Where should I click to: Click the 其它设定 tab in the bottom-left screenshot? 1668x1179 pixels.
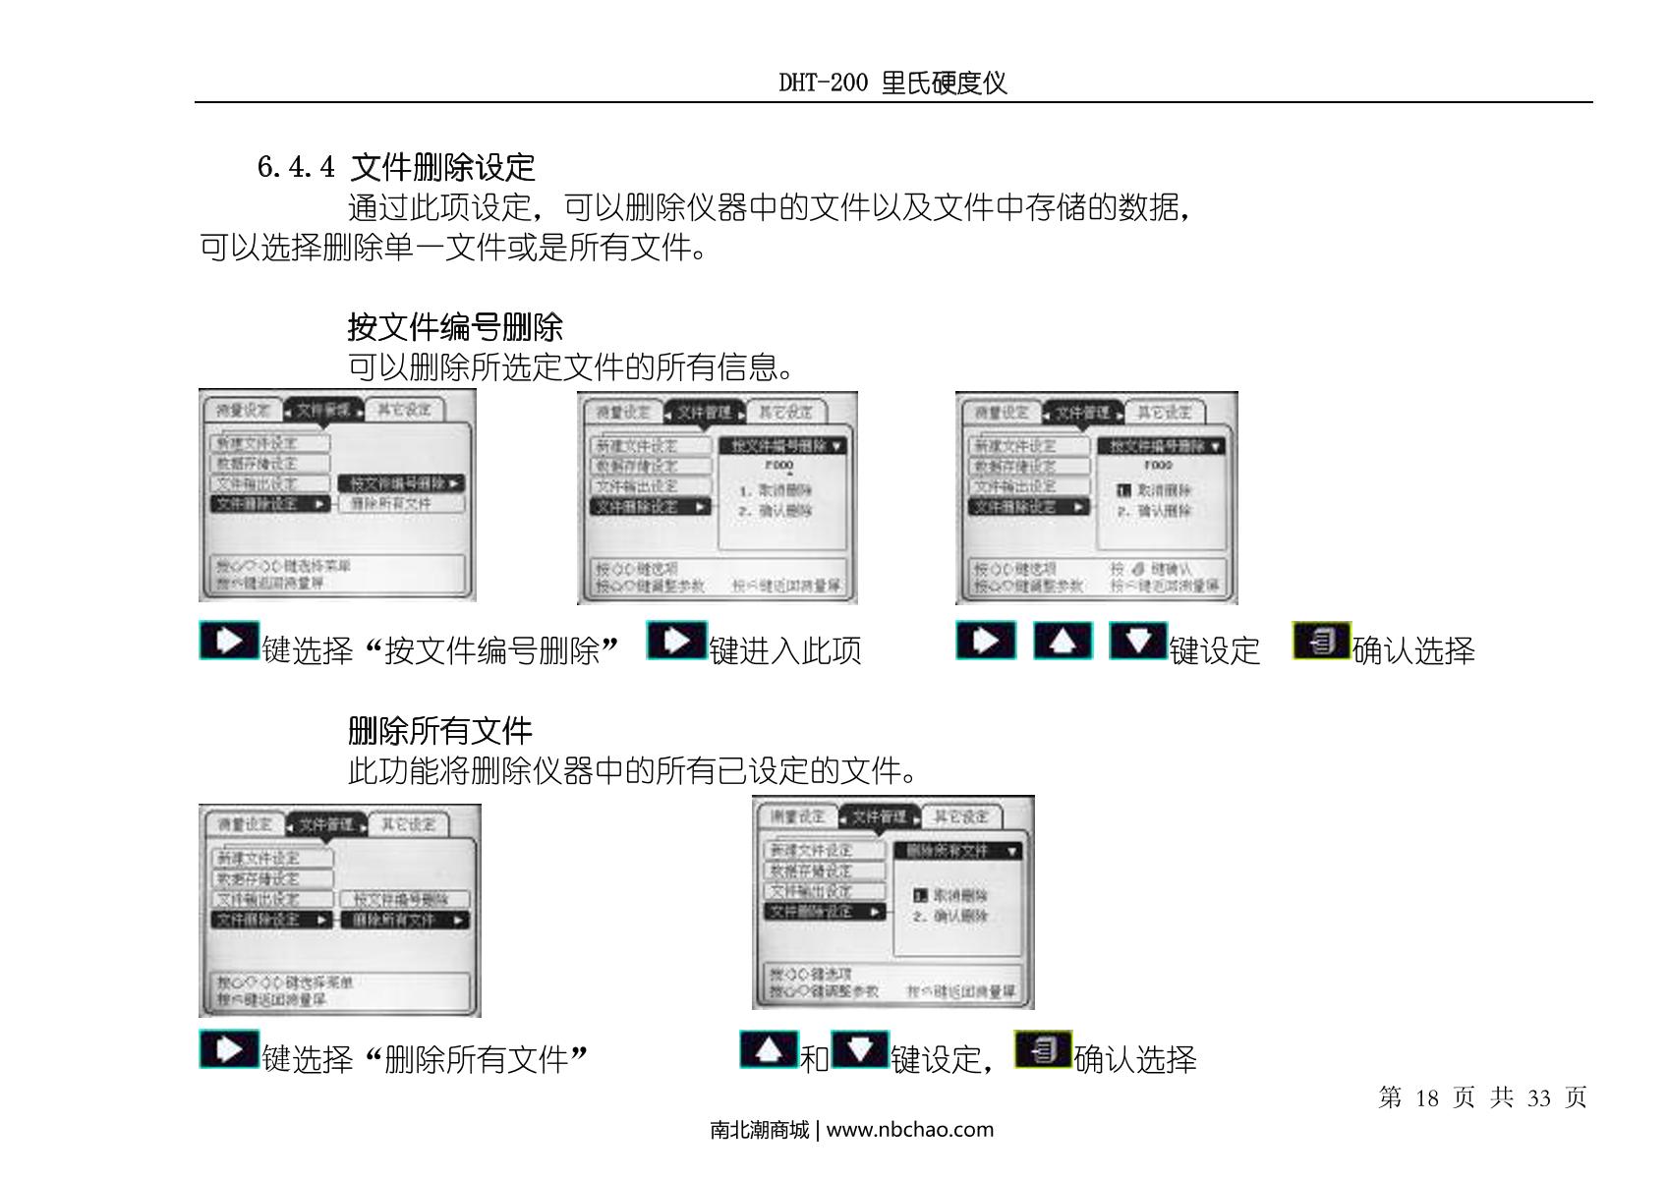point(407,824)
